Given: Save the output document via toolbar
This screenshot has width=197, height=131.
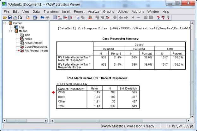Looking at the screenshot, I should pyautogui.click(x=10, y=17).
